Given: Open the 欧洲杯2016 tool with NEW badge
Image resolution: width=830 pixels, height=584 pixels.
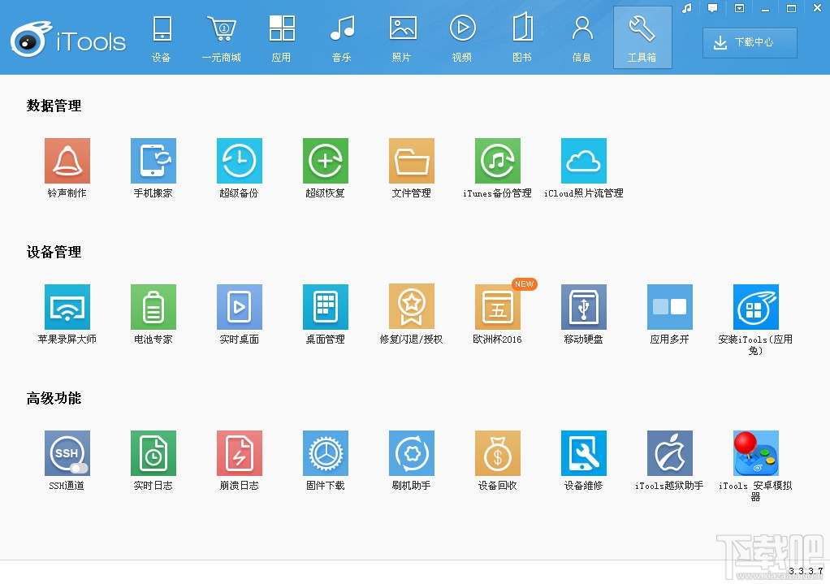Looking at the screenshot, I should click(x=497, y=305).
